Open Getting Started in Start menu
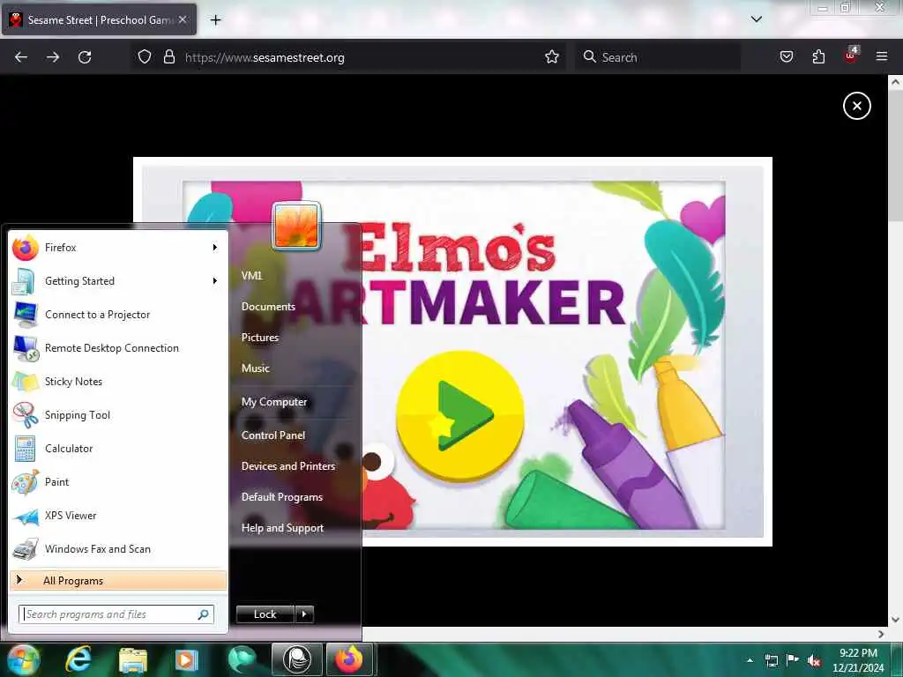This screenshot has width=903, height=677. tap(118, 281)
